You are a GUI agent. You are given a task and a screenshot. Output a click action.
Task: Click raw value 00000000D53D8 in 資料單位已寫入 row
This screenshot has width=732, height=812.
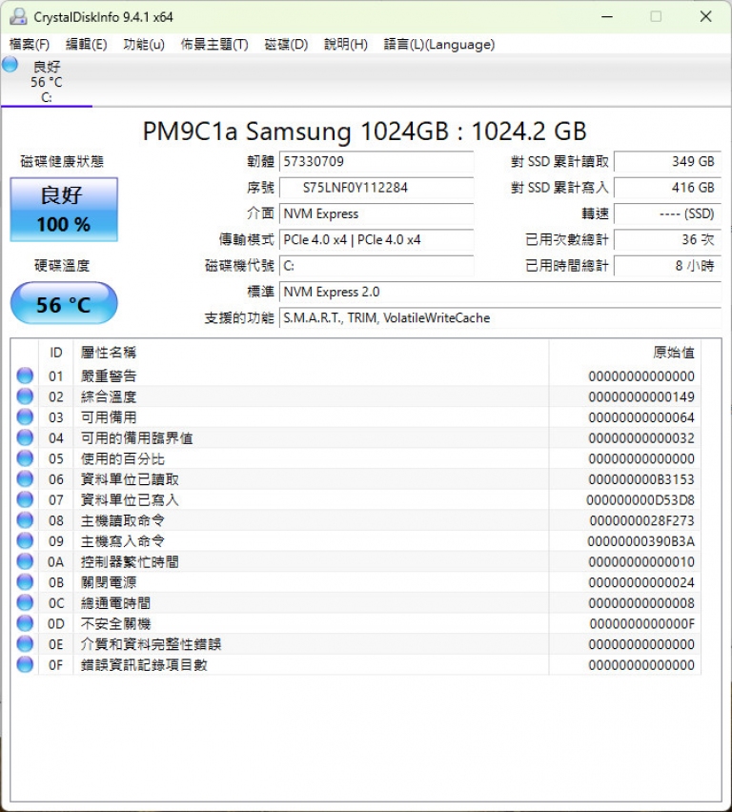(x=640, y=500)
